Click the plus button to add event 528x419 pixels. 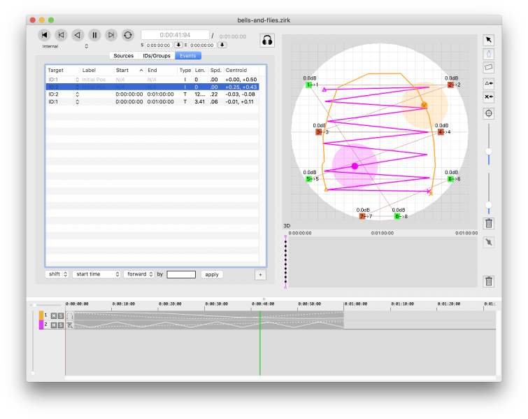260,274
